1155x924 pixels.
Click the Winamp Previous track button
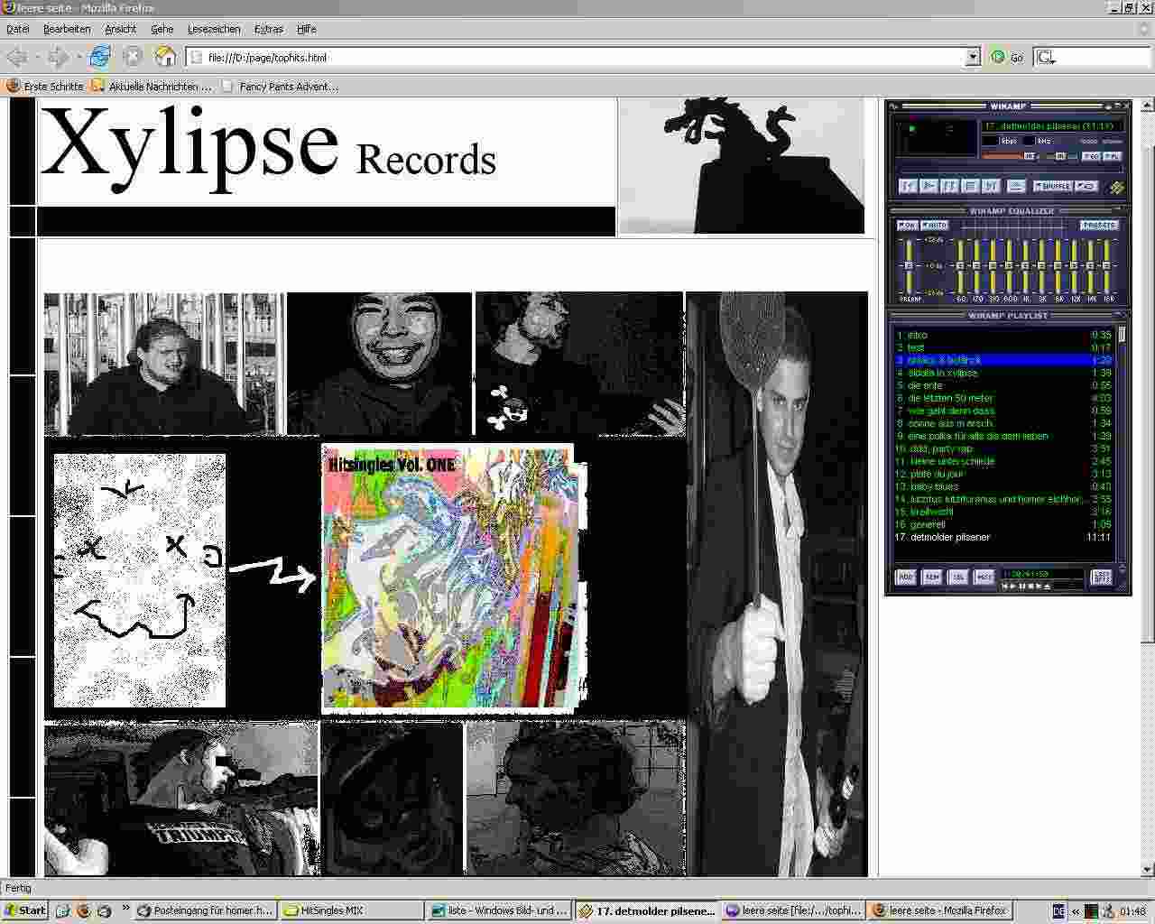908,186
